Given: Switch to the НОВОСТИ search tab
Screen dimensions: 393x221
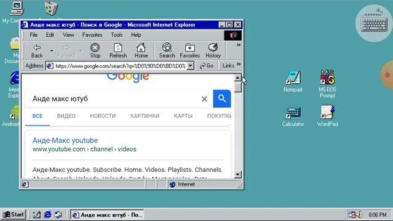Looking at the screenshot, I should pyautogui.click(x=103, y=116).
